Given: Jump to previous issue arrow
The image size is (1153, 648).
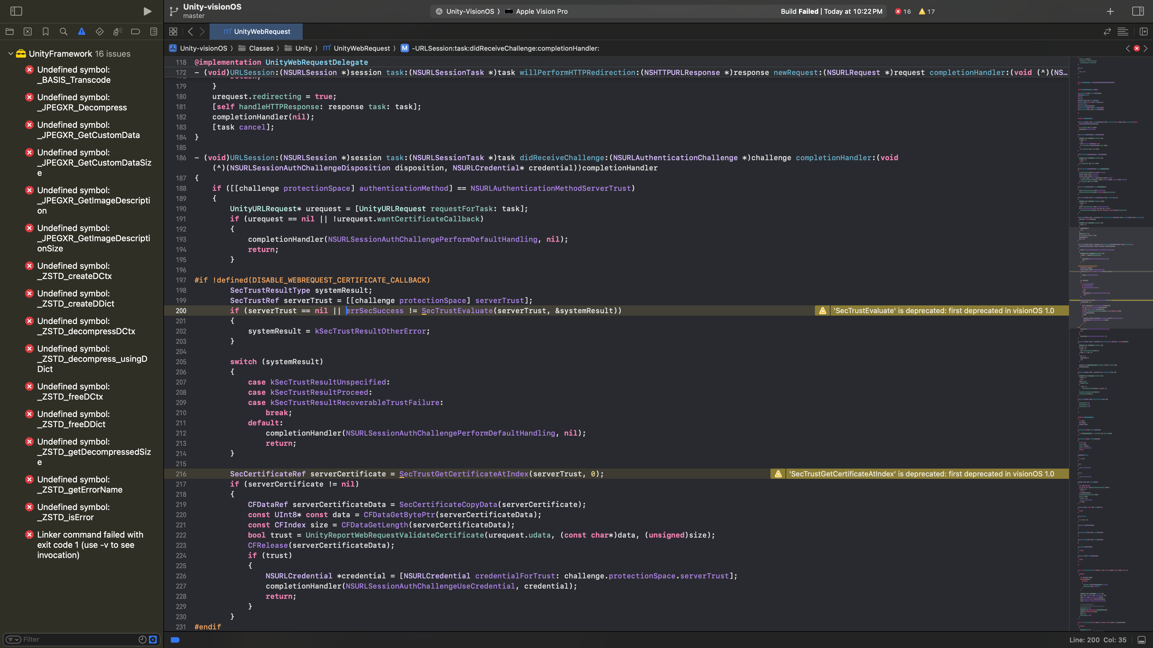Looking at the screenshot, I should pos(1128,48).
